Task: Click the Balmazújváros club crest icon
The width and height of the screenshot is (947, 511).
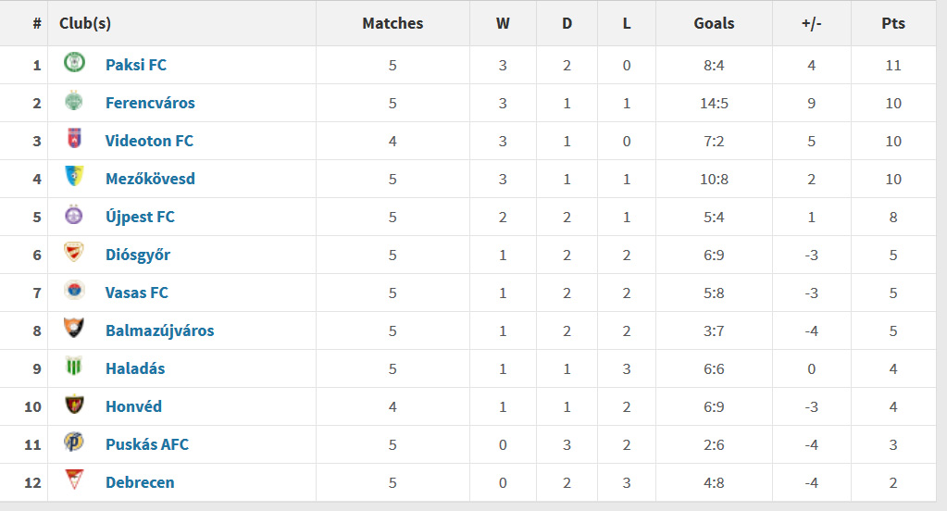Action: click(x=74, y=329)
